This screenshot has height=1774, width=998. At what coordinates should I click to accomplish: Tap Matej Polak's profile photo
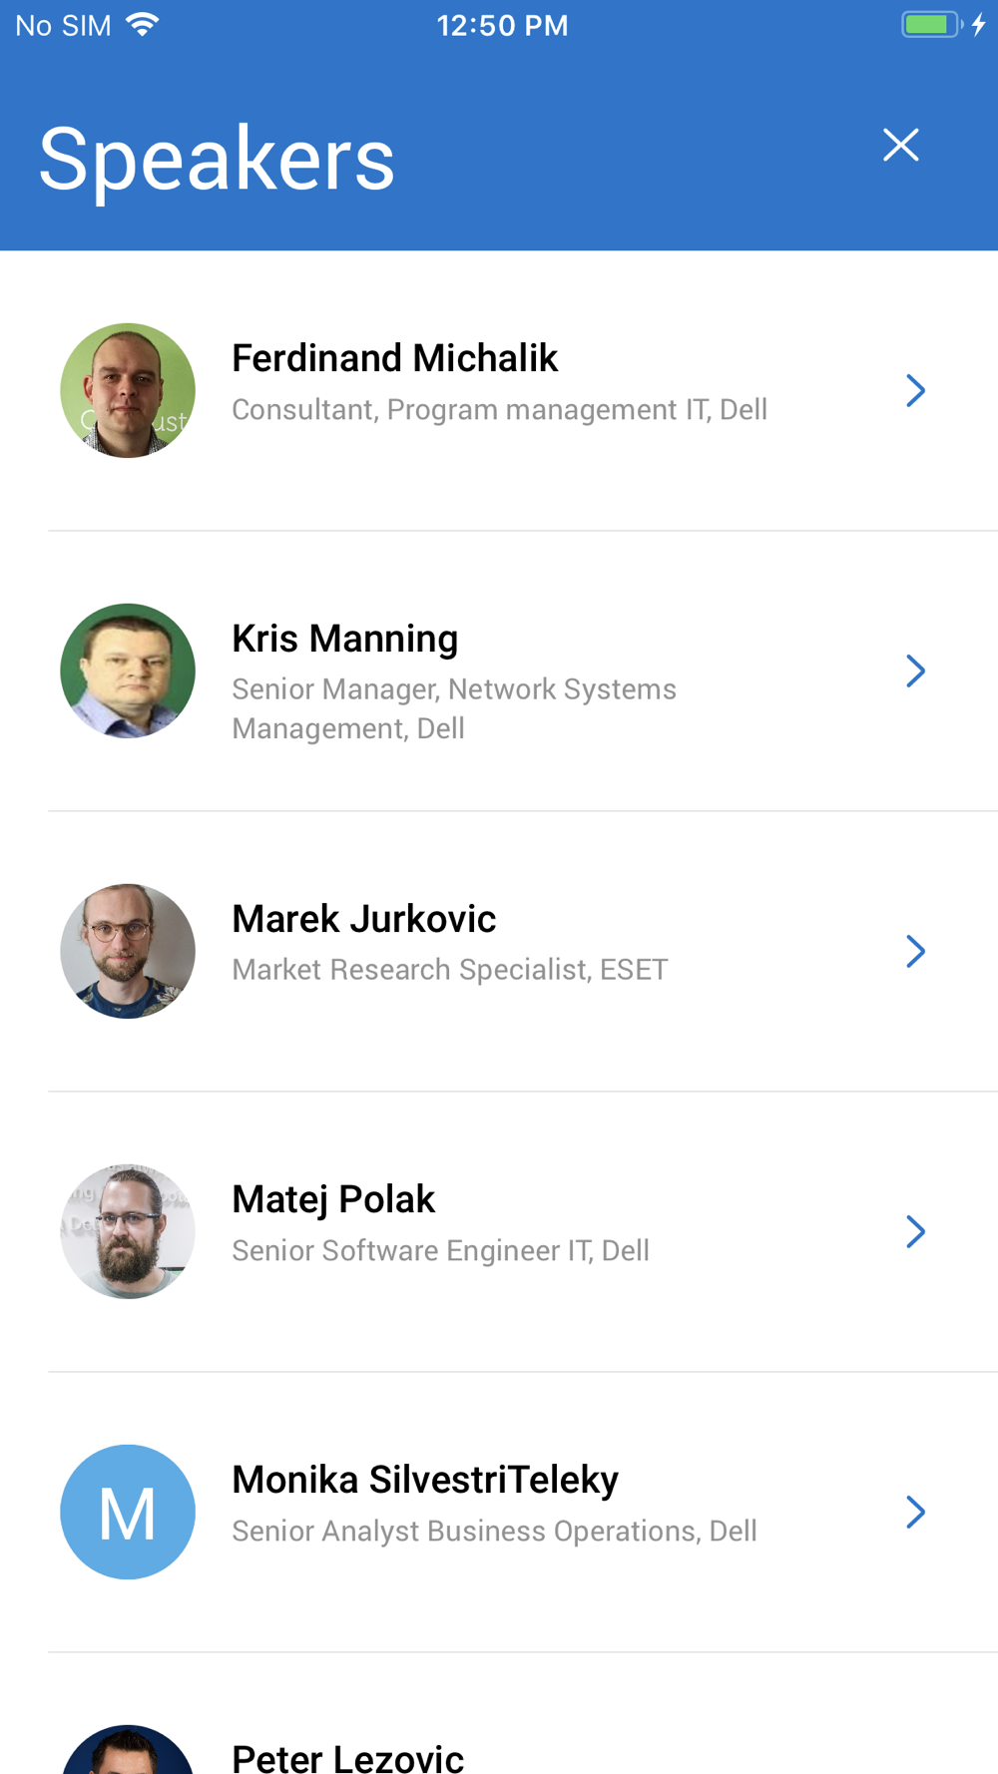coord(128,1231)
